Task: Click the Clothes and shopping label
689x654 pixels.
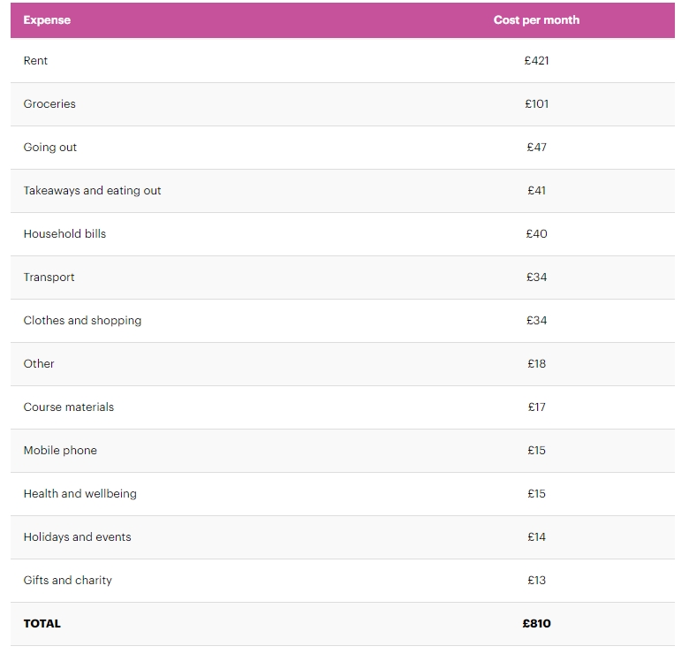Action: (x=82, y=321)
